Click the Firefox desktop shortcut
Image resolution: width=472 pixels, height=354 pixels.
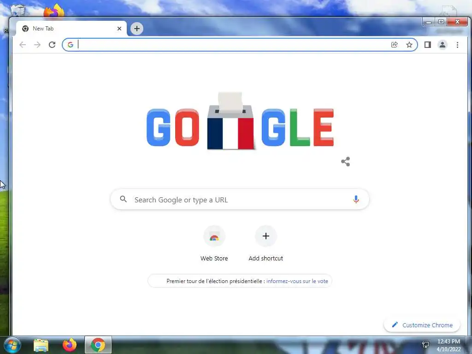(x=54, y=11)
